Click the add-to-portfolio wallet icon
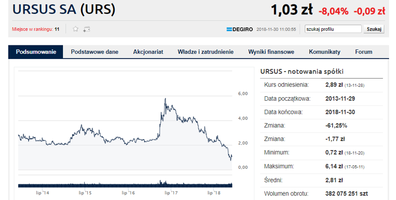Image resolution: width=396 pixels, height=200 pixels. coord(86,29)
